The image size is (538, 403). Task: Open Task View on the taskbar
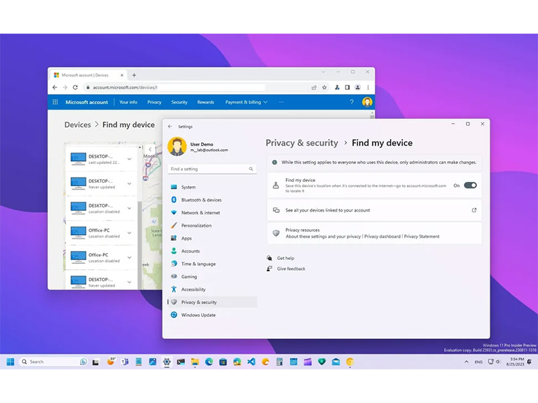tap(95, 362)
